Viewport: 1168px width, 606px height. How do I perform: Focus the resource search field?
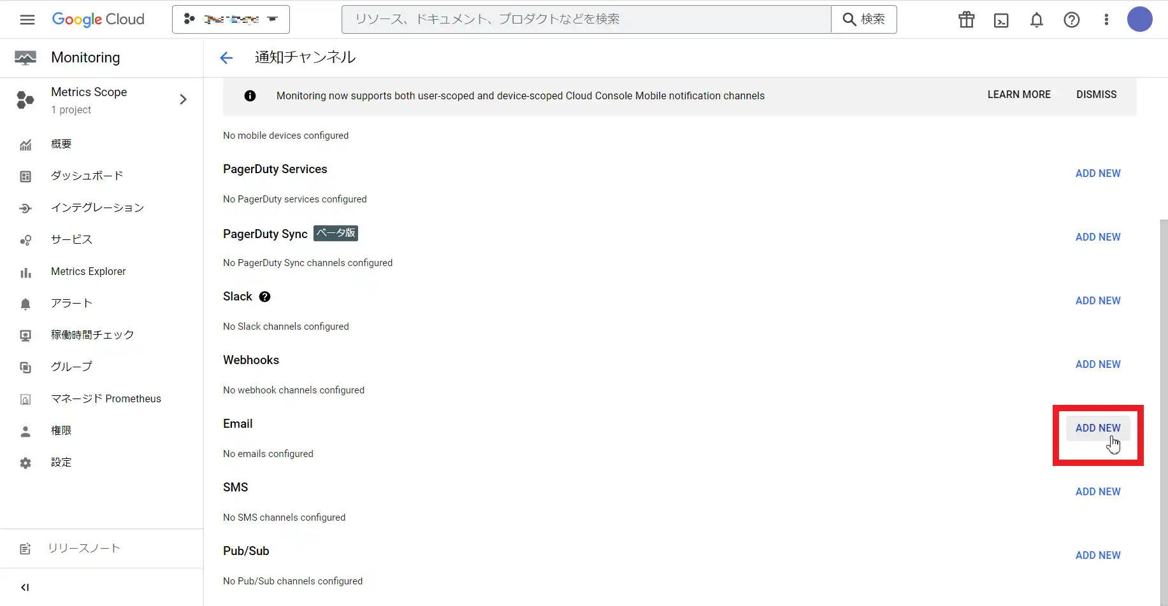tap(586, 19)
